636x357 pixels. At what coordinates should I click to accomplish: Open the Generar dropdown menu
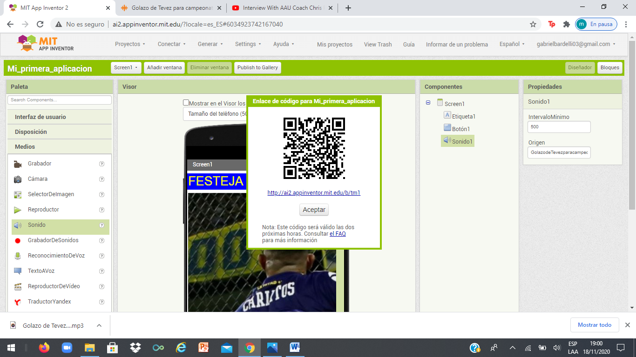click(210, 44)
